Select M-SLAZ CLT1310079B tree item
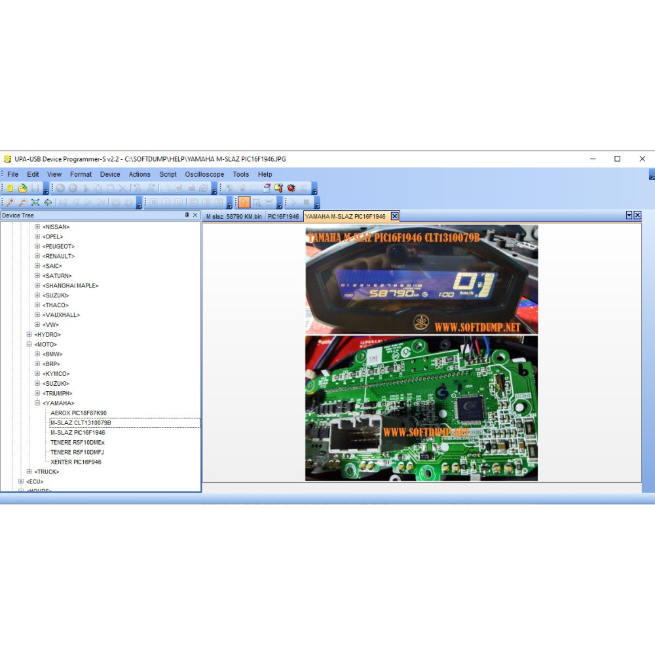The image size is (655, 655). tap(81, 422)
